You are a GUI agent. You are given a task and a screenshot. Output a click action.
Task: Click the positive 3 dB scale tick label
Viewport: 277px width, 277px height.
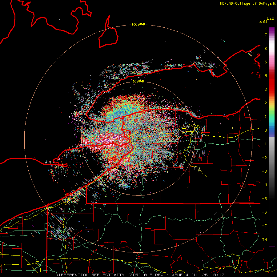pos(266,89)
